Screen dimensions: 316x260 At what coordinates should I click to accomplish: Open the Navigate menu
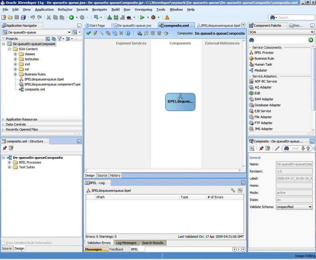pos(100,10)
